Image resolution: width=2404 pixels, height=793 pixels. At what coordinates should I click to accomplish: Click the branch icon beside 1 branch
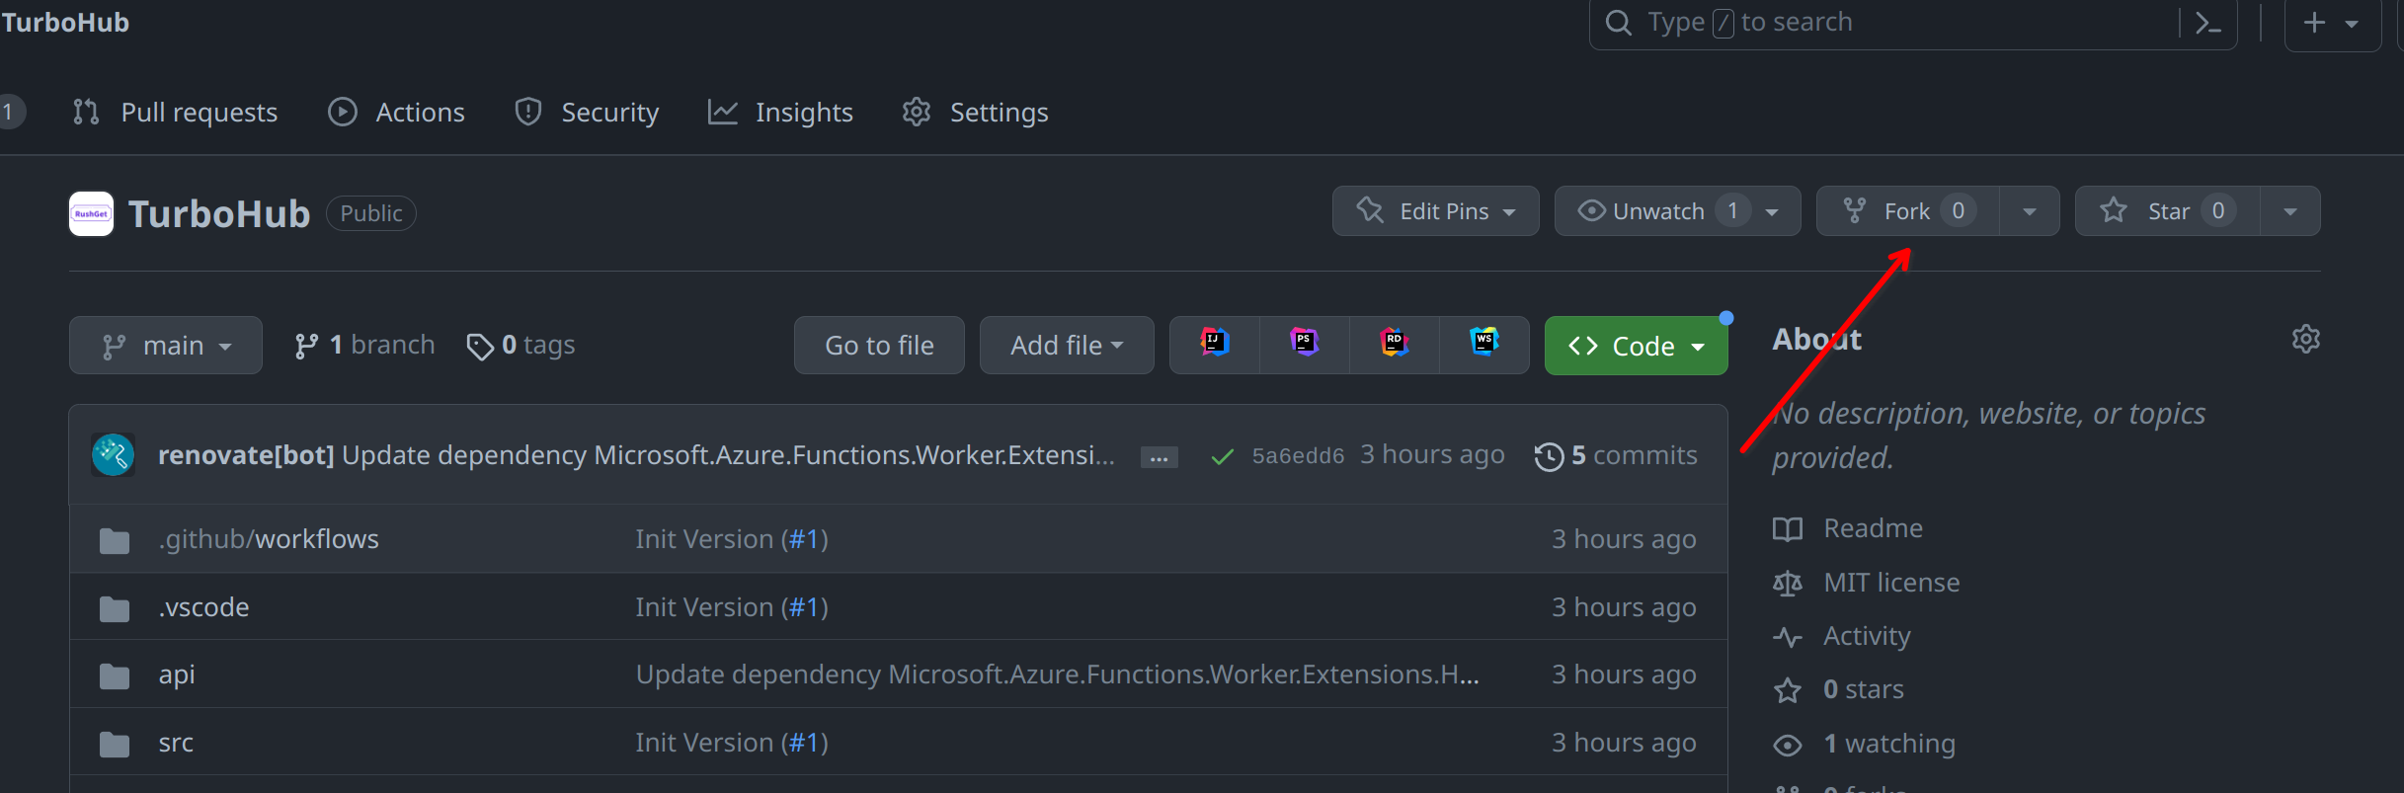click(306, 346)
